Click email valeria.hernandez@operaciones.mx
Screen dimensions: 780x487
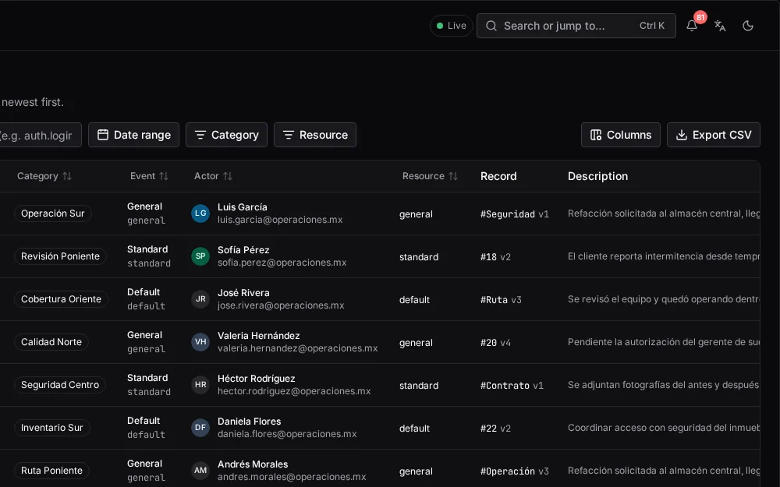tap(297, 348)
